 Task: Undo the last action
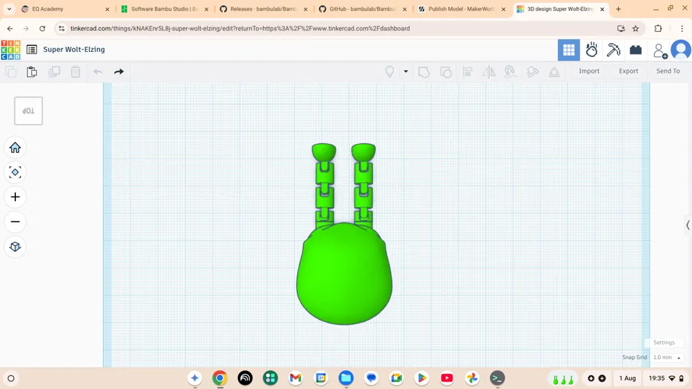point(98,71)
